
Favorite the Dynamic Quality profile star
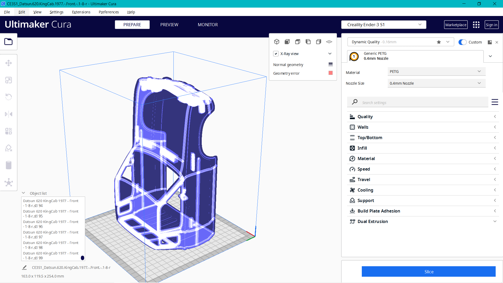439,42
